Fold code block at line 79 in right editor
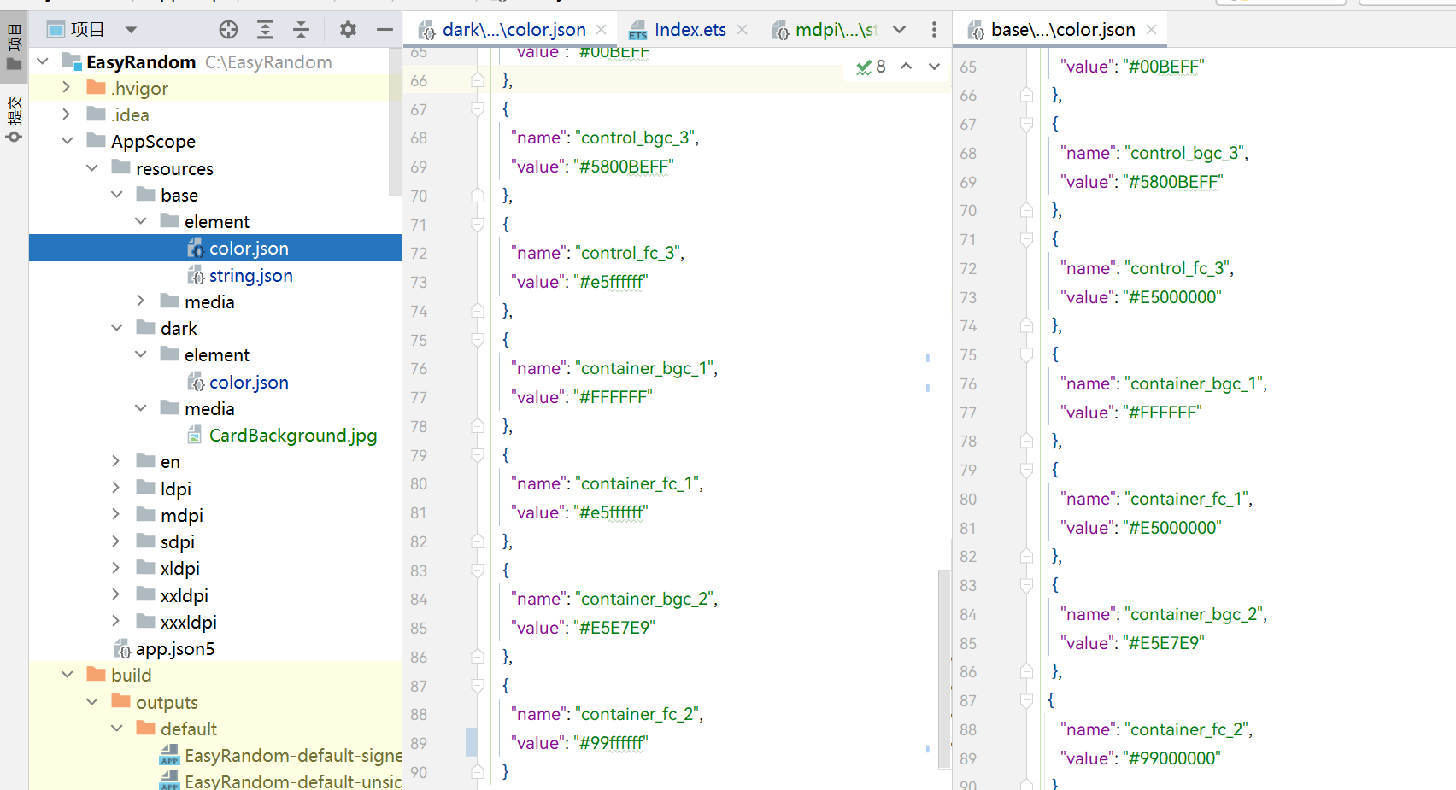This screenshot has width=1456, height=790. click(x=1026, y=471)
